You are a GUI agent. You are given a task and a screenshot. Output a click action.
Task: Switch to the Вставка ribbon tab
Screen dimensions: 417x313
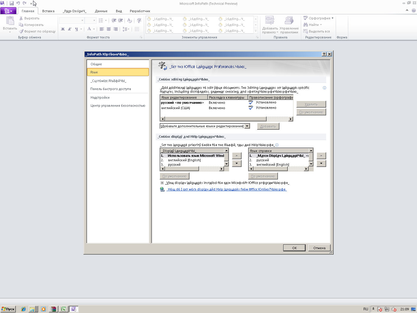tap(48, 11)
